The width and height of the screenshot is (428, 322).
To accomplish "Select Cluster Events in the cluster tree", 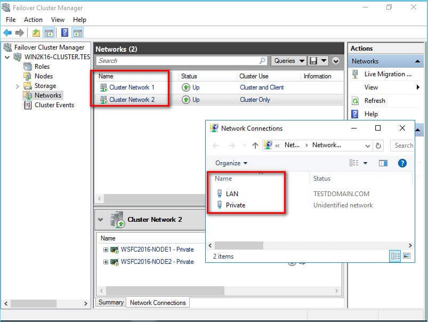I will 54,105.
